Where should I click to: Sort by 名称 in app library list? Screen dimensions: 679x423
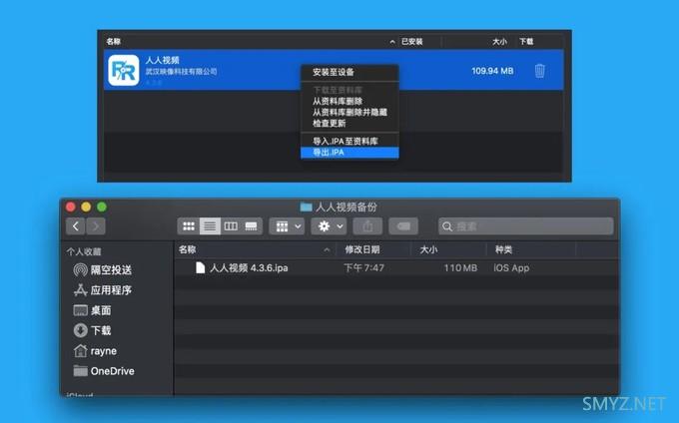(114, 42)
